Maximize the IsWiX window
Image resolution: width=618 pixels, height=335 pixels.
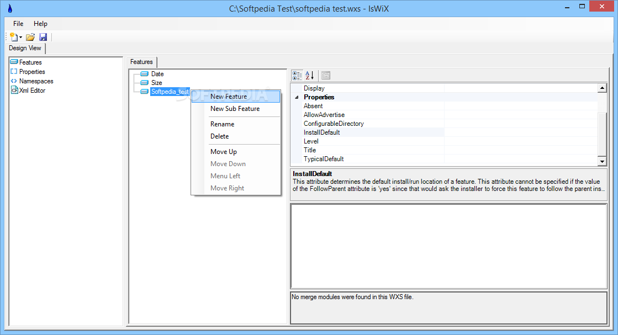pyautogui.click(x=582, y=7)
